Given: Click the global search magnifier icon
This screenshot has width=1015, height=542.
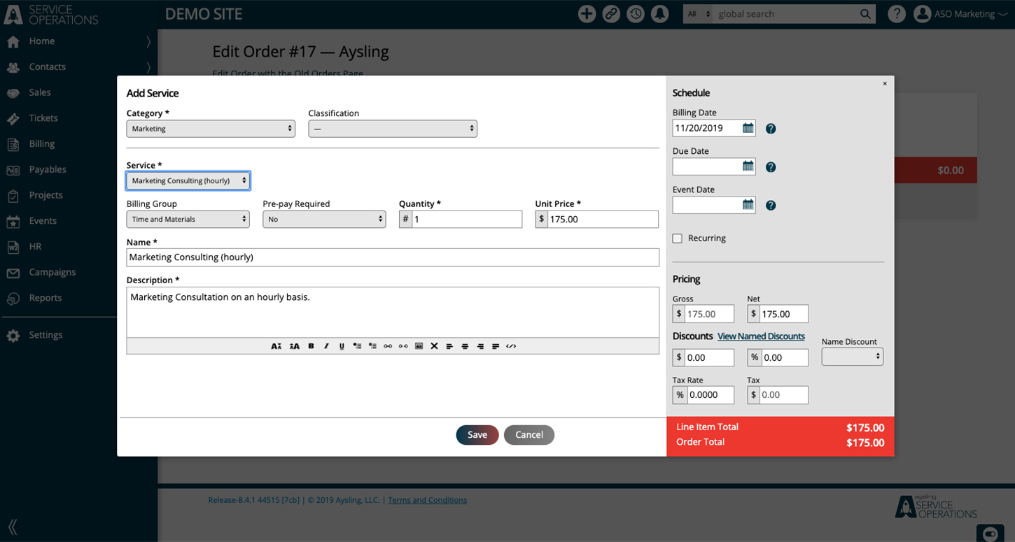Looking at the screenshot, I should [865, 14].
